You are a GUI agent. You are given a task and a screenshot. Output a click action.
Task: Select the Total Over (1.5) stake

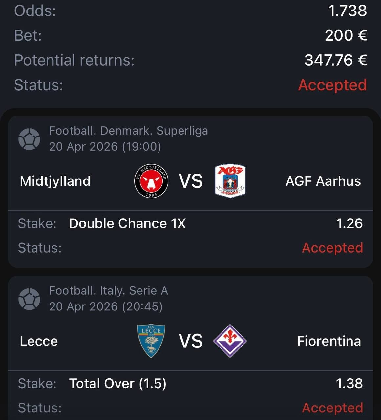pos(117,384)
